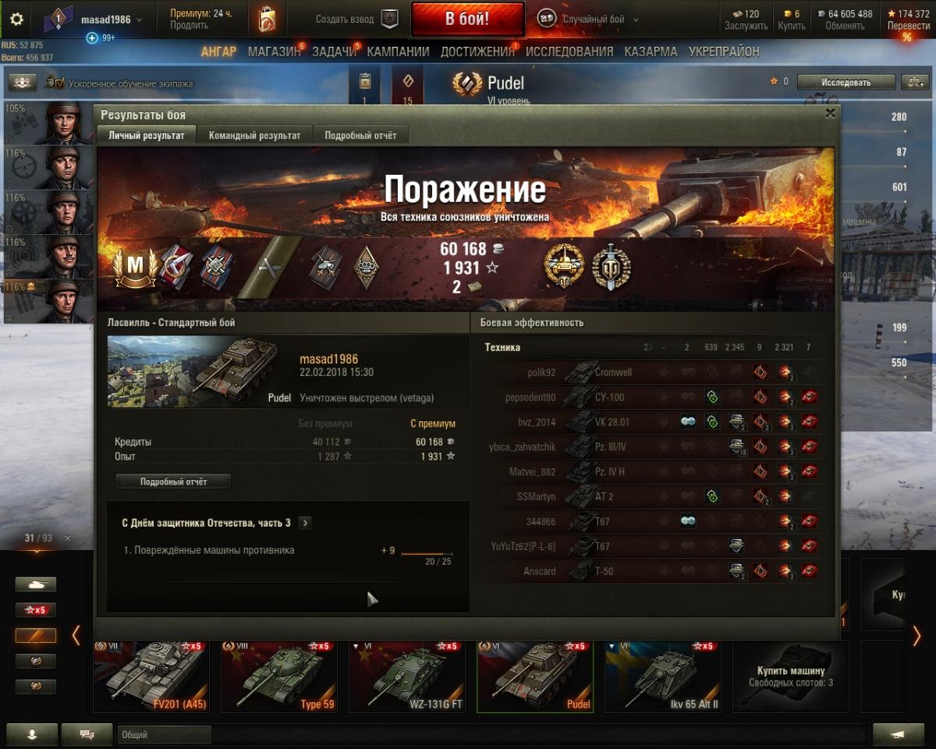Click the red В бой! button
This screenshot has width=936, height=749.
click(468, 19)
